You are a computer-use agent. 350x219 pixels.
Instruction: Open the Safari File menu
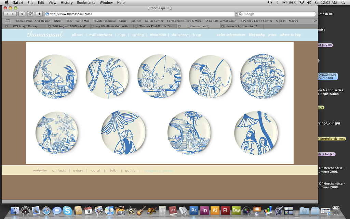click(x=30, y=2)
